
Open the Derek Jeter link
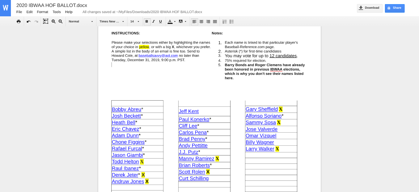[125, 175]
